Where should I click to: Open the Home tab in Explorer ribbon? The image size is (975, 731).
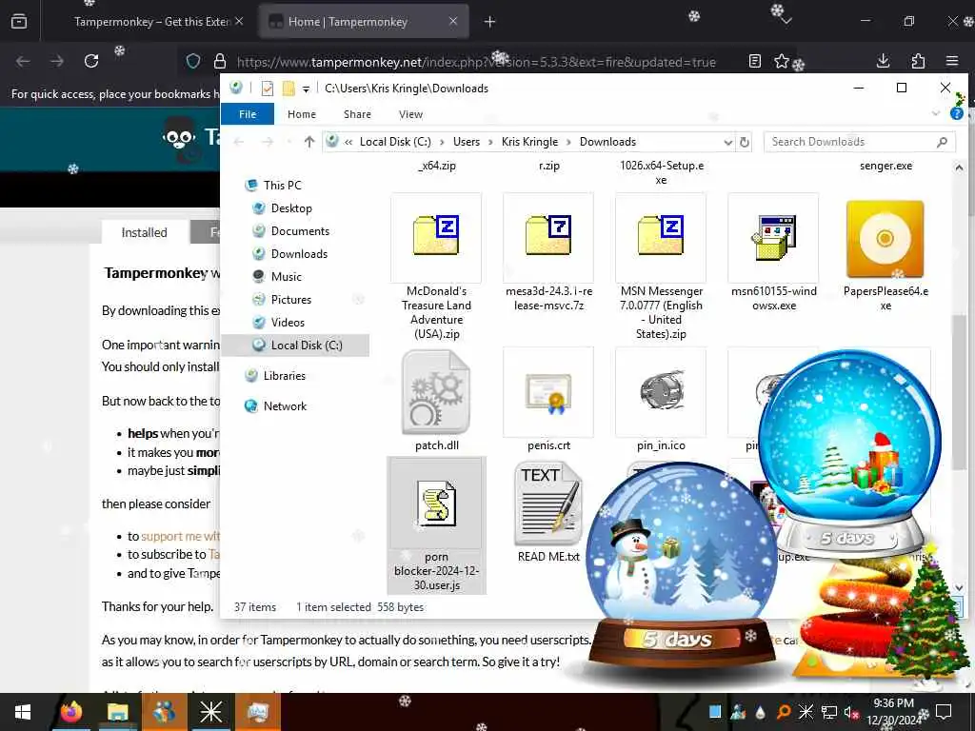302,114
